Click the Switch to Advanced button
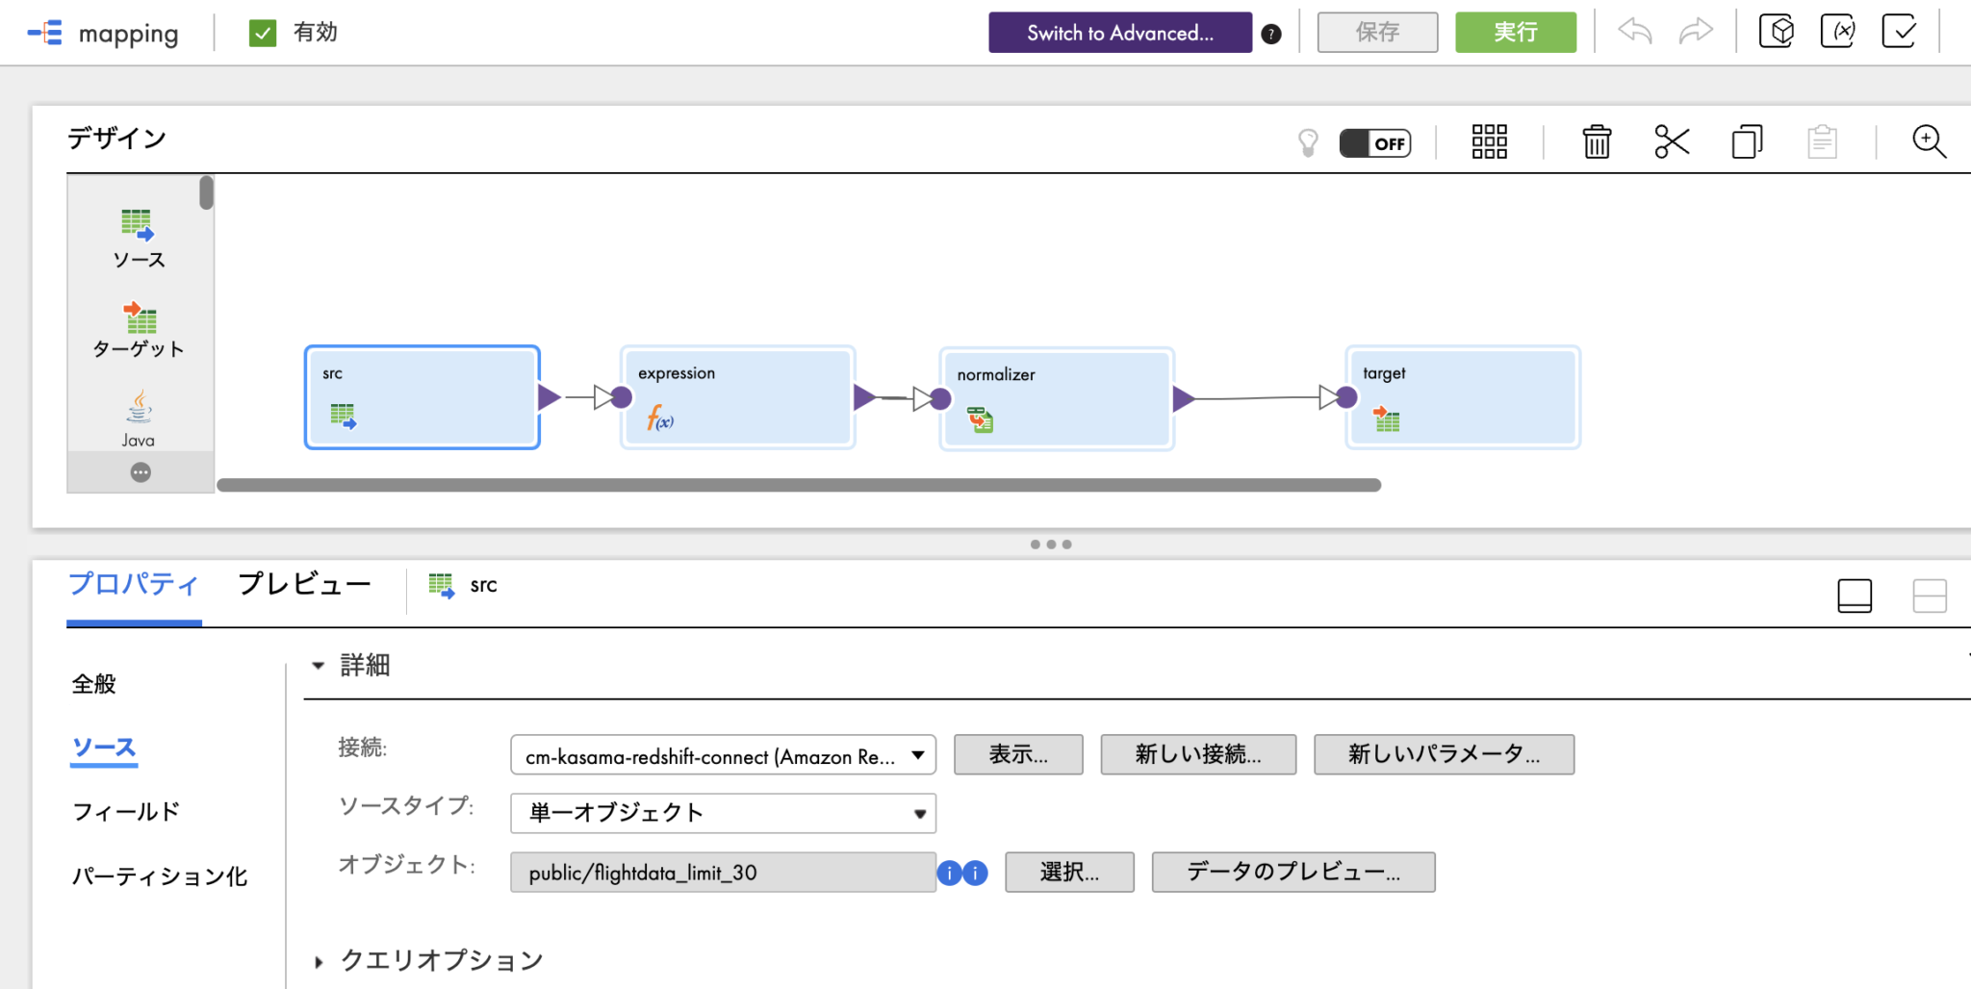 coord(1119,32)
